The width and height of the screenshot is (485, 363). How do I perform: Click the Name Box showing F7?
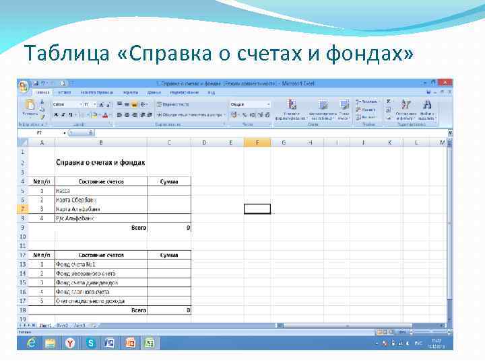[40, 132]
